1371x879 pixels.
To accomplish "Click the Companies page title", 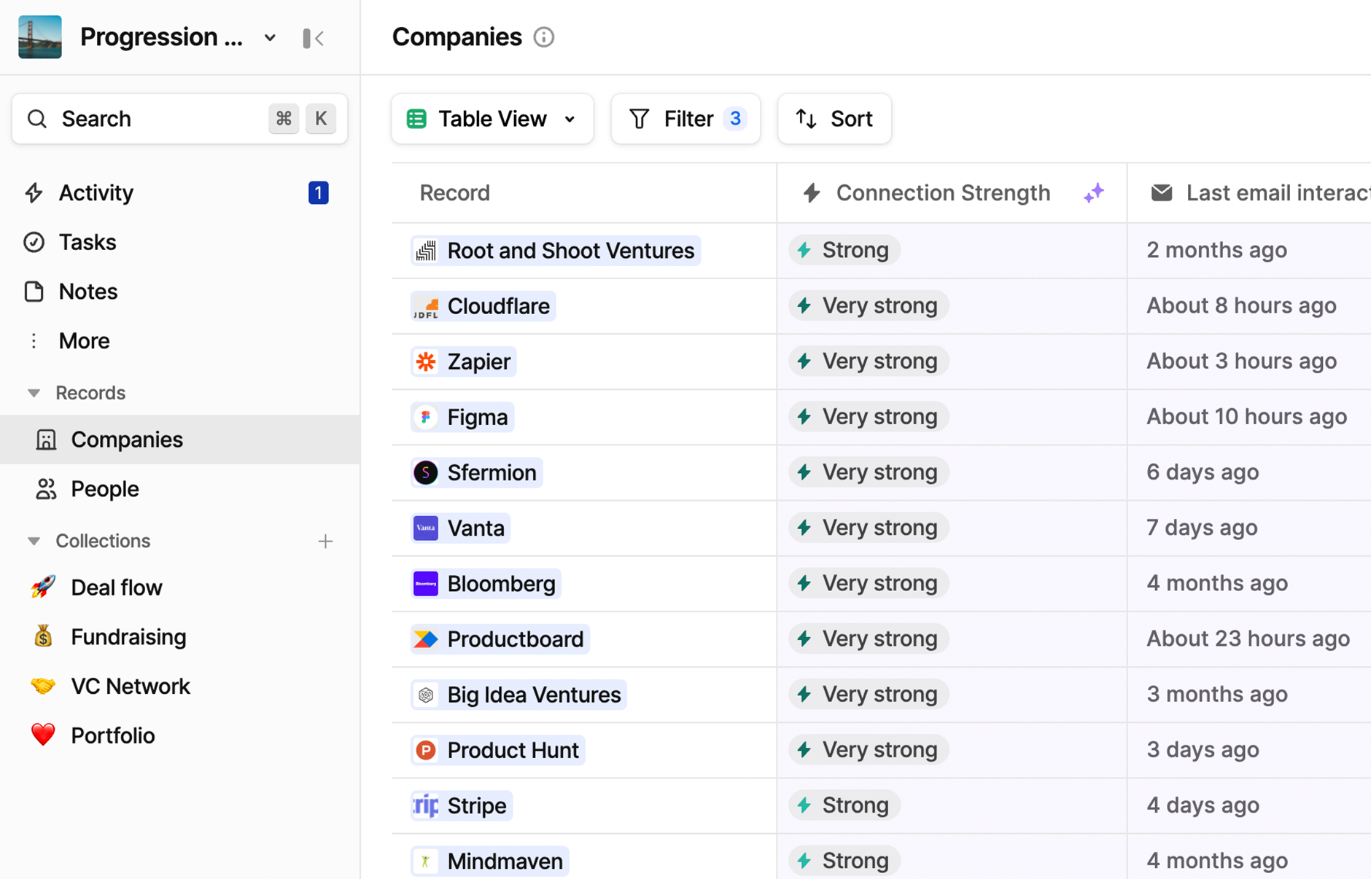I will 457,37.
